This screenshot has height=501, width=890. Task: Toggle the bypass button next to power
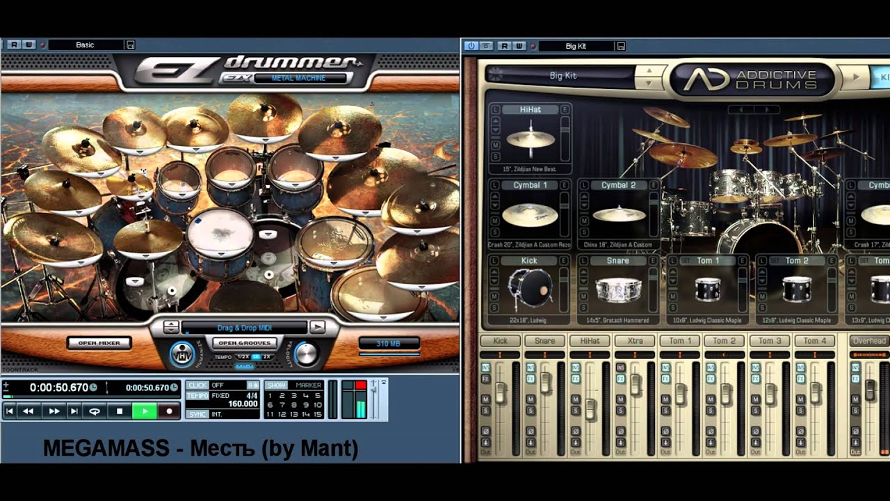point(486,46)
